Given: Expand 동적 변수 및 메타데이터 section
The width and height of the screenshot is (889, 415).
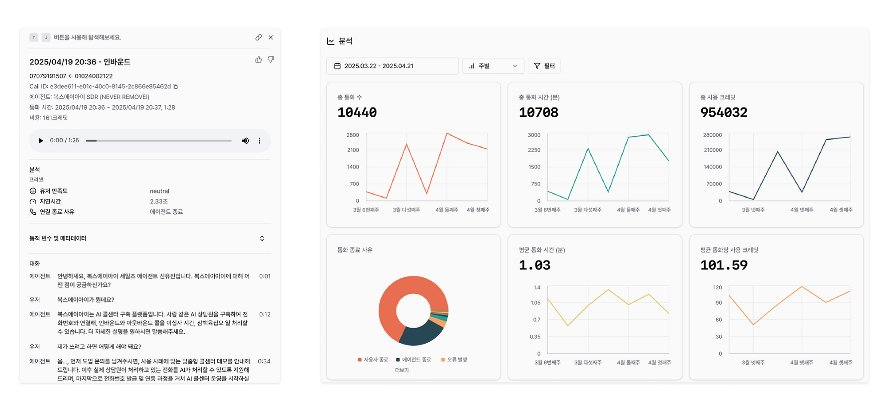Looking at the screenshot, I should (262, 238).
